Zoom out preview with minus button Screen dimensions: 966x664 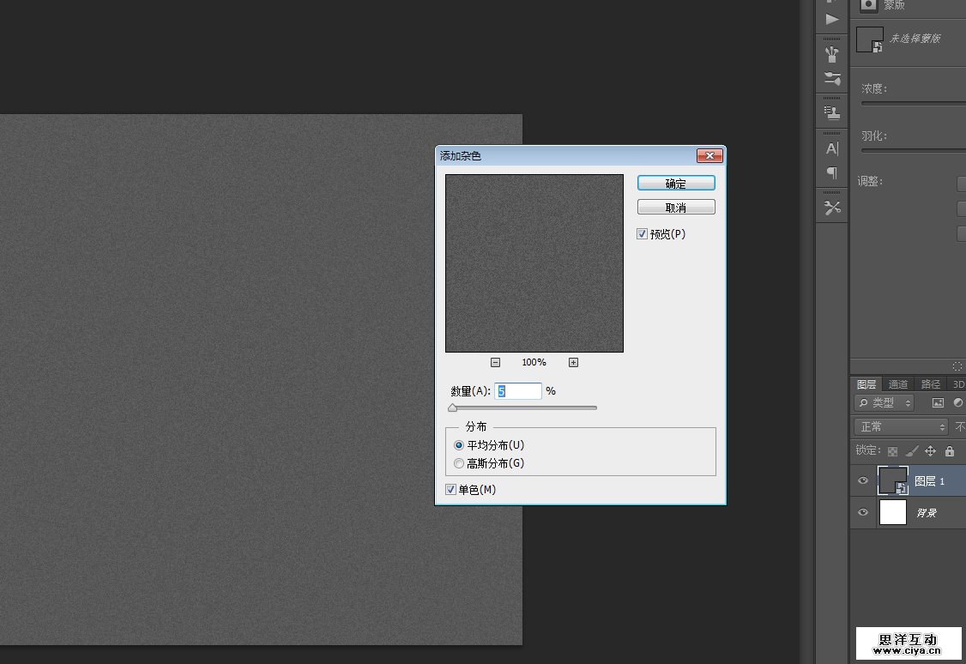pos(495,362)
